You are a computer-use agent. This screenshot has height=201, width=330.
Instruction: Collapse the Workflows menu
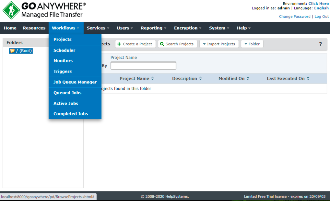pyautogui.click(x=66, y=28)
